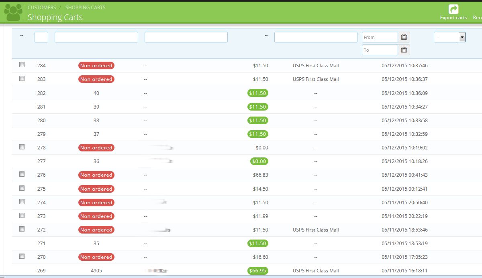The height and width of the screenshot is (278, 482).
Task: Mark the checkbox for cart 273
Action: (22, 215)
